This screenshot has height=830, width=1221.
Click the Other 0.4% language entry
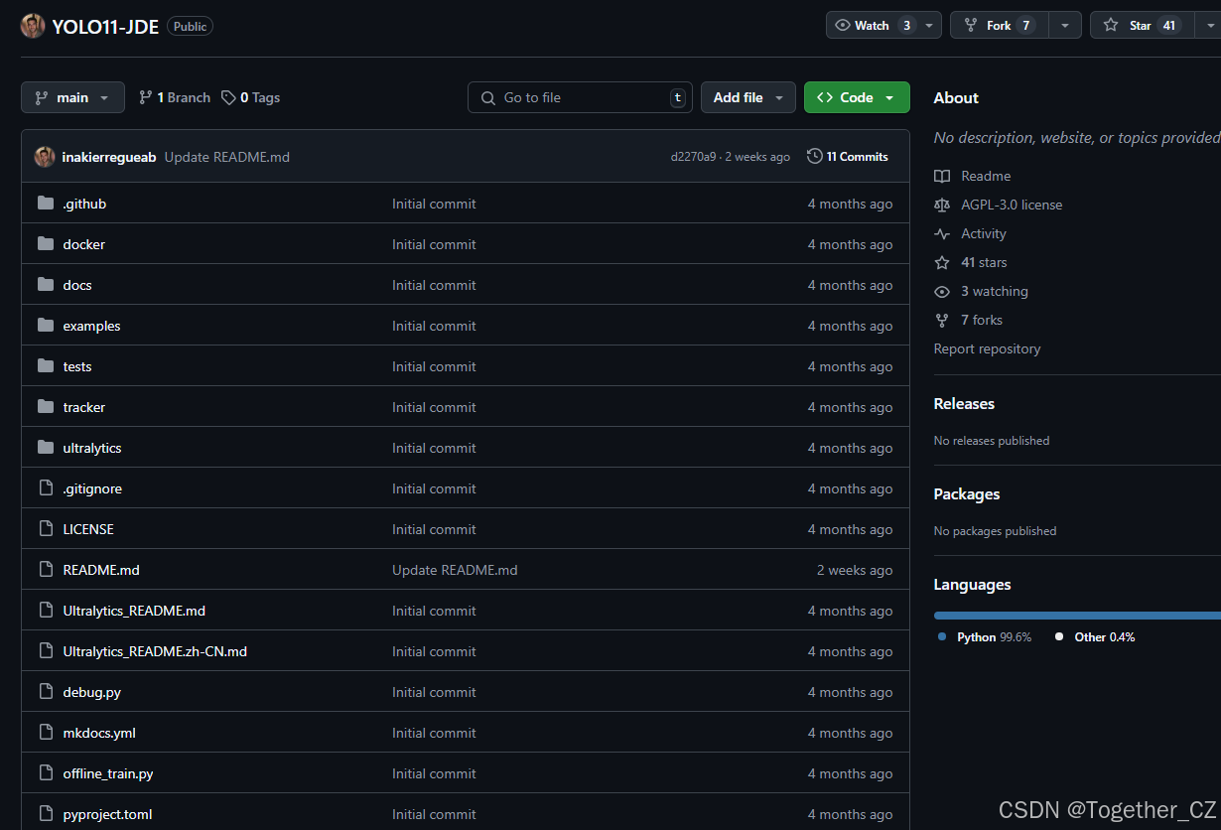coord(1095,636)
